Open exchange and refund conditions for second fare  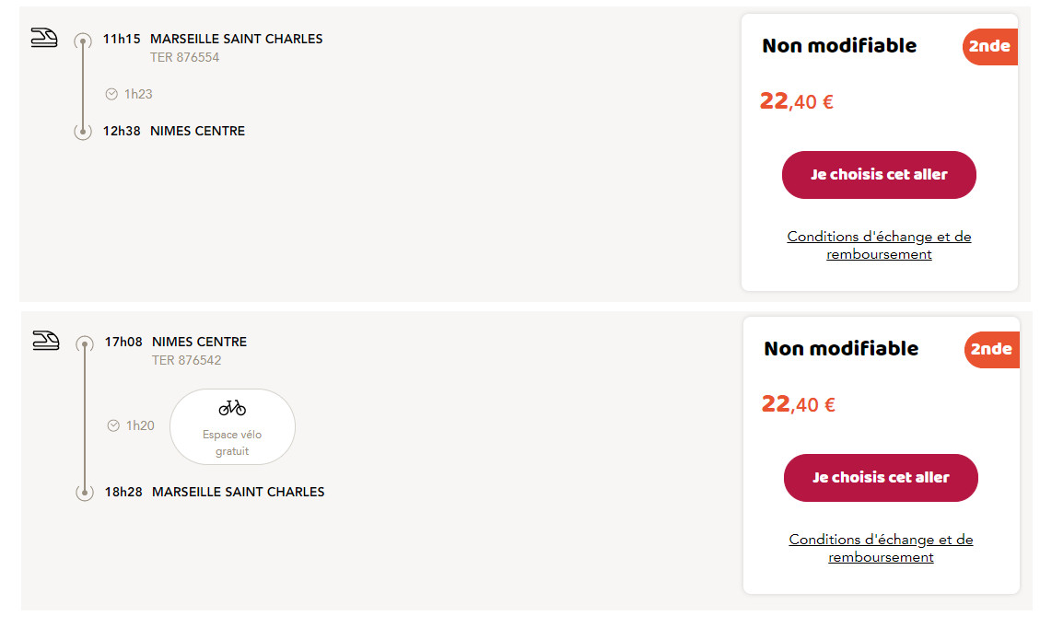881,549
